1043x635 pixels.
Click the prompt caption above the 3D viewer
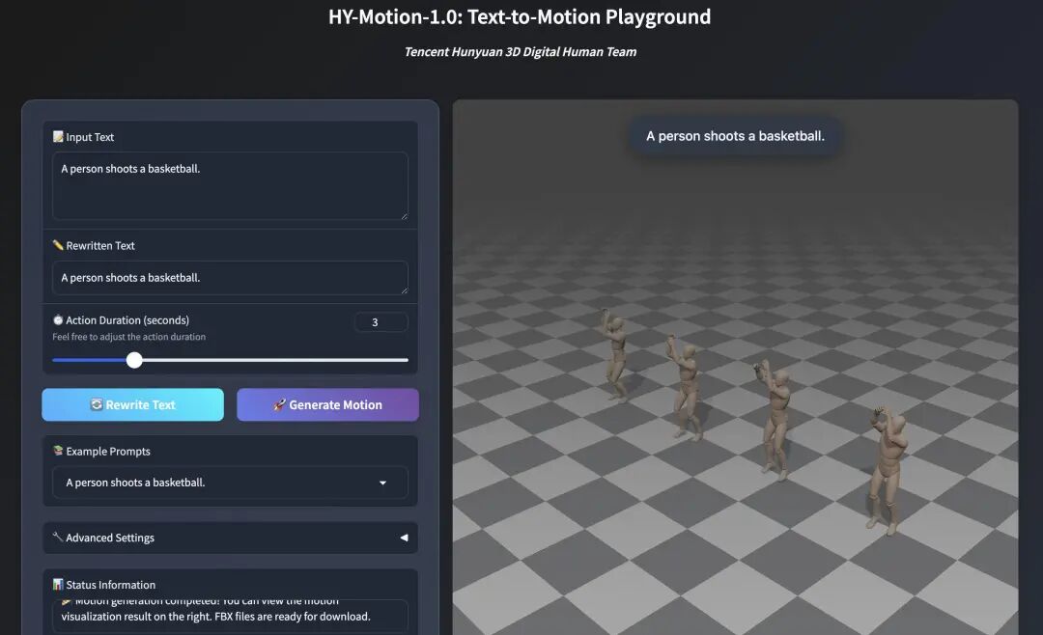735,136
